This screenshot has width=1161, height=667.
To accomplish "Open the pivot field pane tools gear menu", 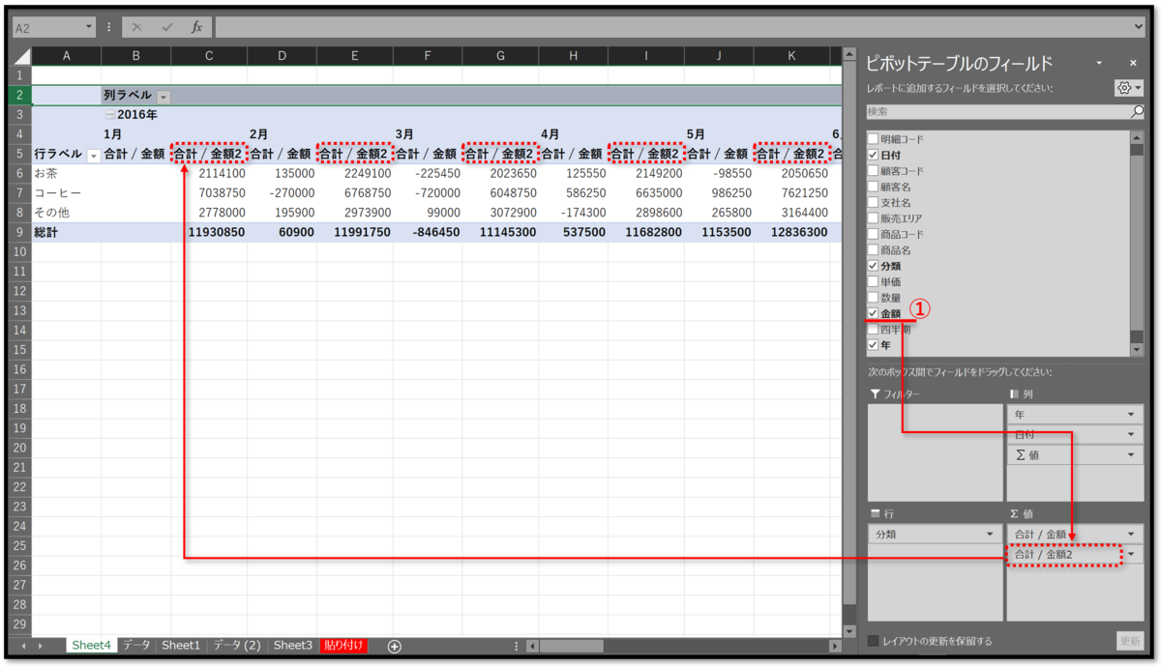I will point(1128,88).
